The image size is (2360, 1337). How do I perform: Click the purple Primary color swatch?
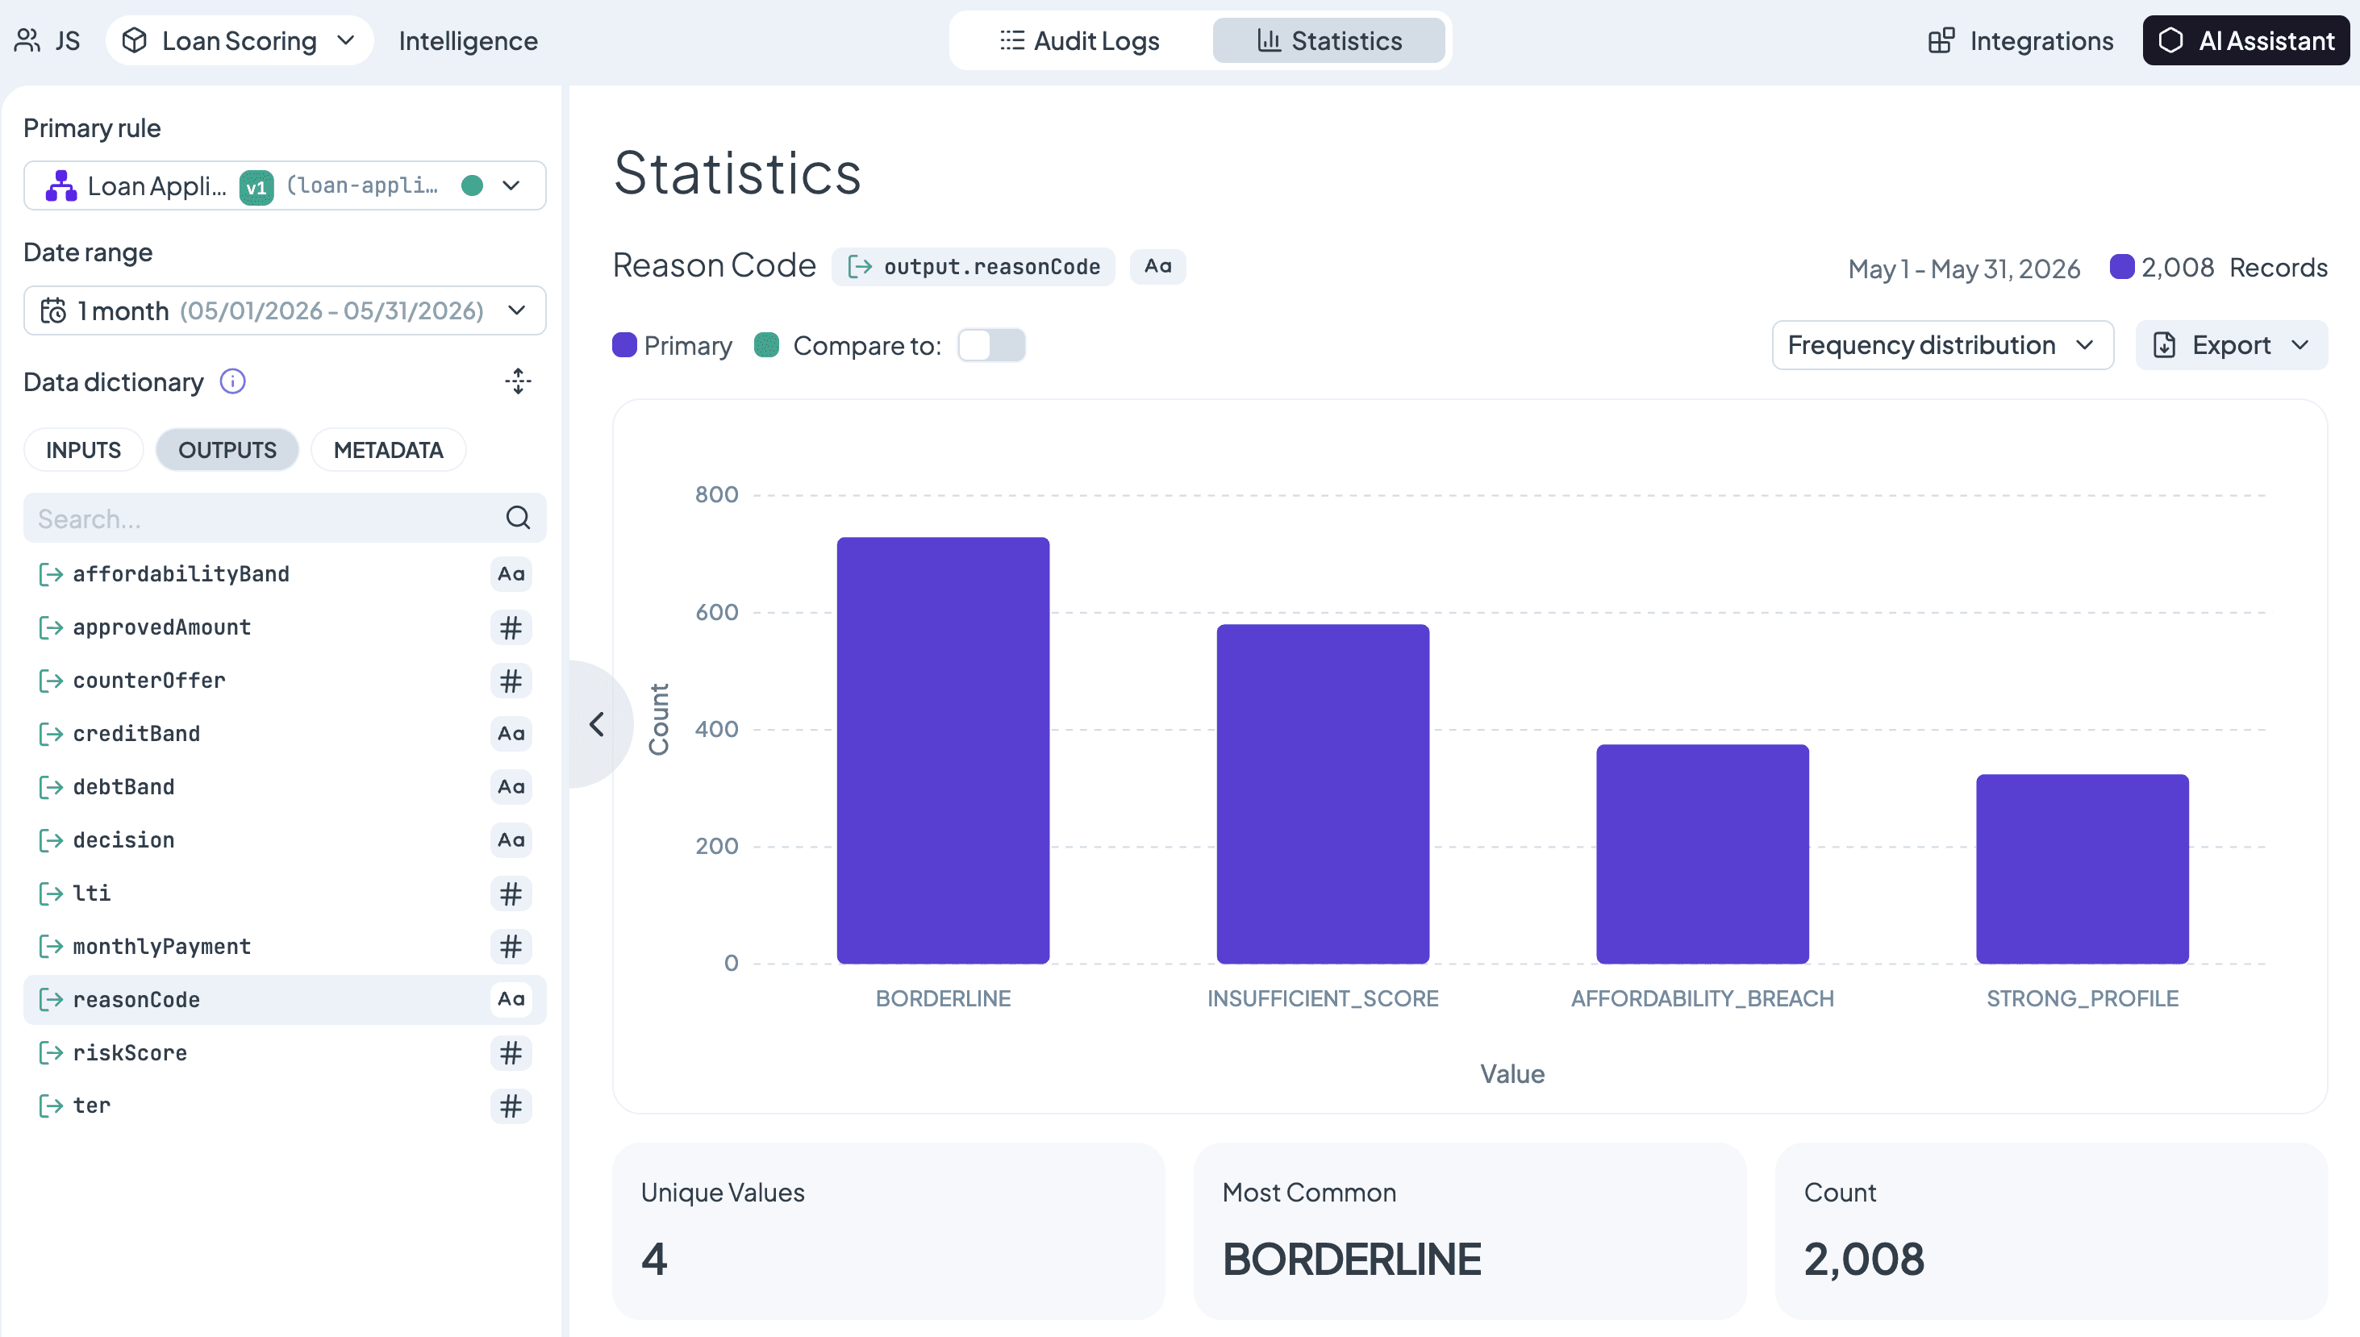point(624,345)
